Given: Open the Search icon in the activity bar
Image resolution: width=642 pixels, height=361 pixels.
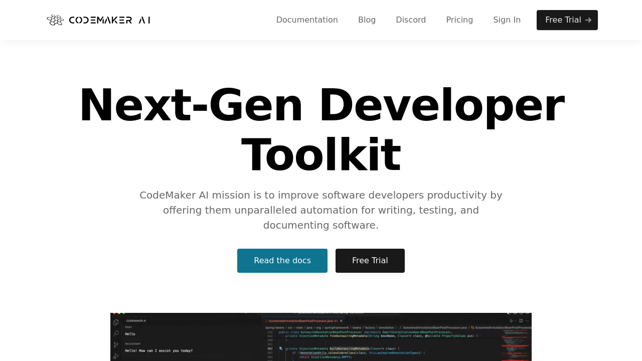Looking at the screenshot, I should pyautogui.click(x=116, y=333).
